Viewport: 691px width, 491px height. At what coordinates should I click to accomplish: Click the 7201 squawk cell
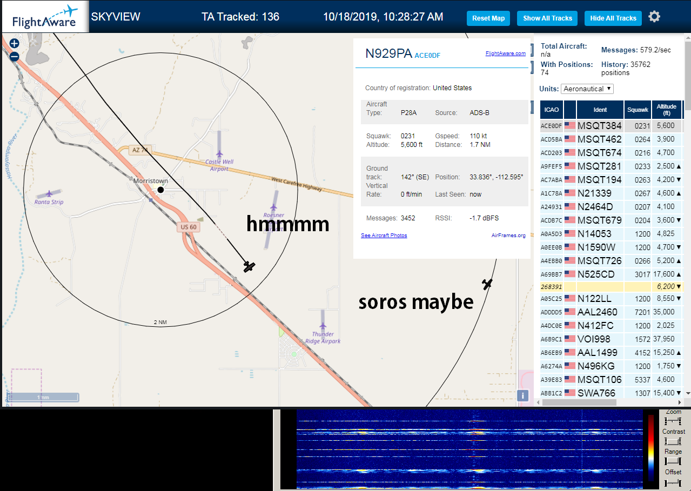tap(638, 312)
